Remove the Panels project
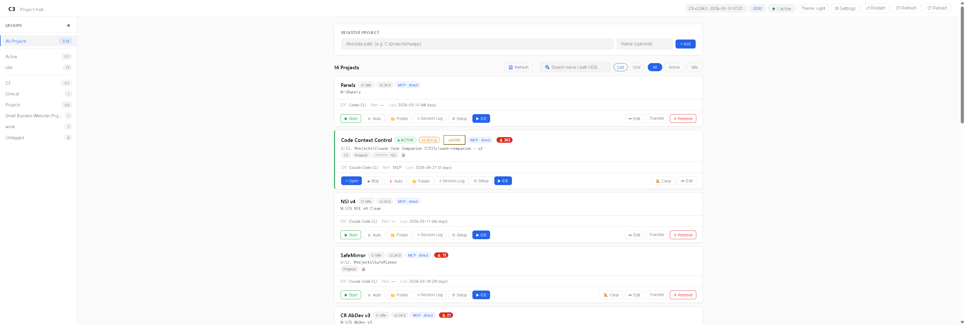The image size is (965, 325). point(683,119)
